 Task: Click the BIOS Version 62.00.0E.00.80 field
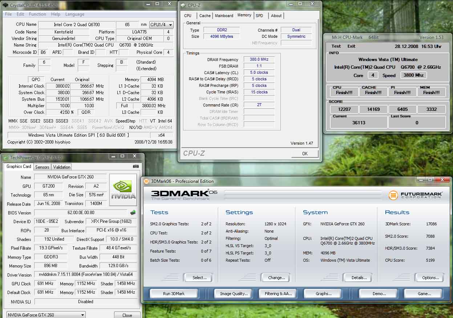coord(81,213)
